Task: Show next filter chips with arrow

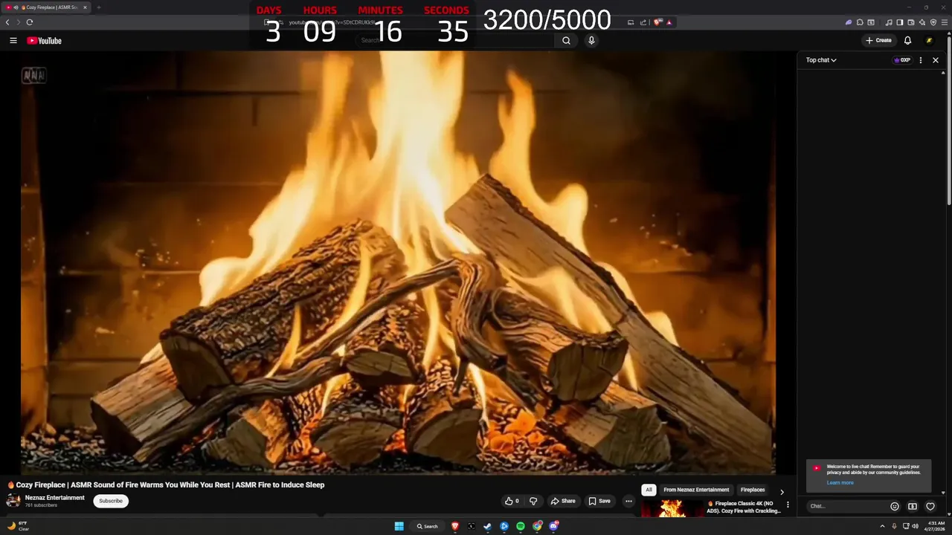Action: pos(782,492)
